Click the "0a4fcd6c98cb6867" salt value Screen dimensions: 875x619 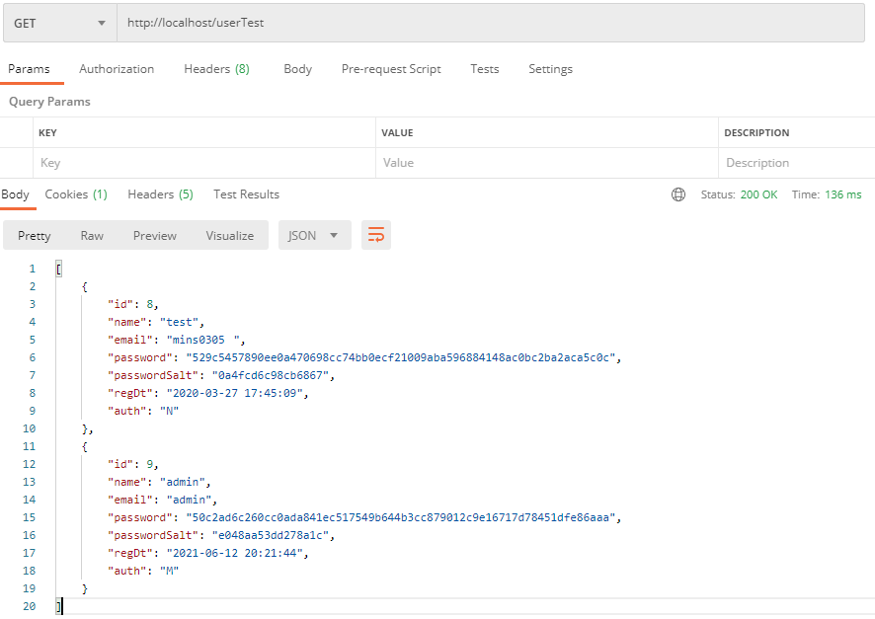[x=270, y=376]
